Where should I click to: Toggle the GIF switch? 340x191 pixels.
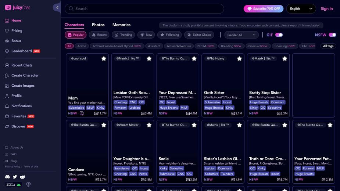point(279,35)
